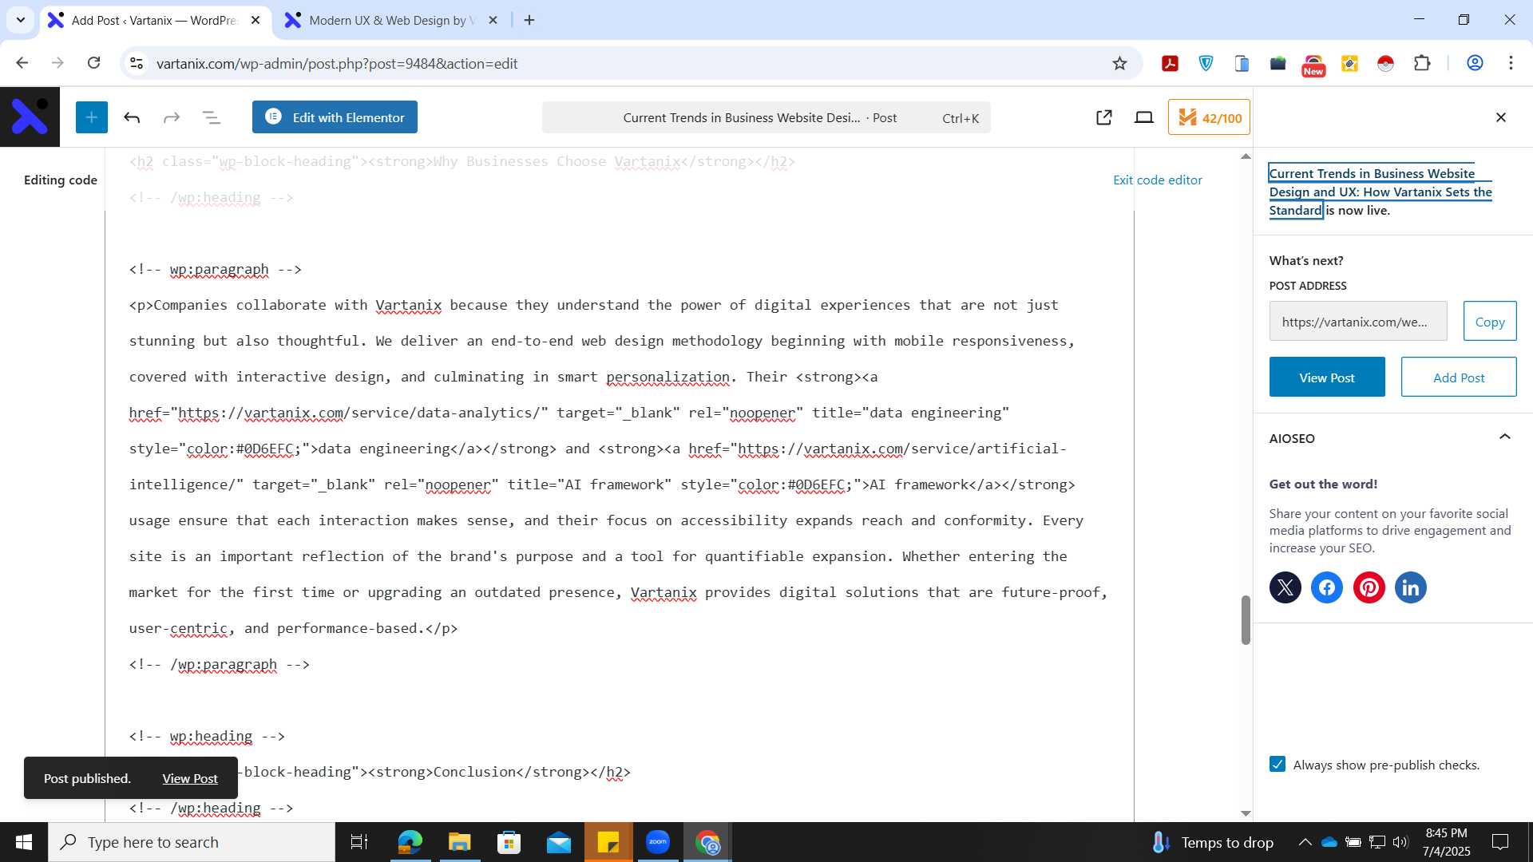Exit the code editor
The image size is (1533, 862).
coord(1157,180)
